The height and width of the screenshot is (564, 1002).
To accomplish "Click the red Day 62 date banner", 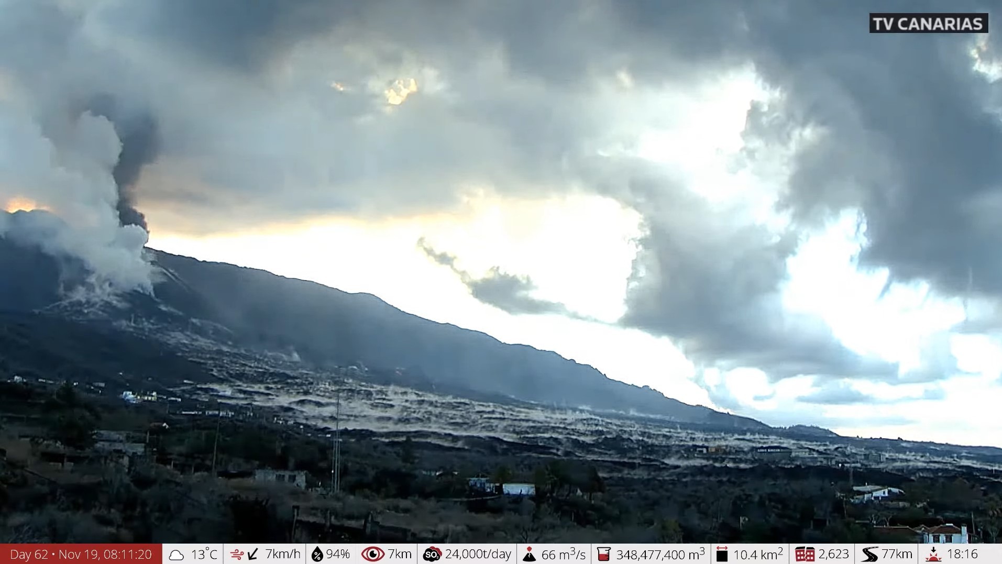I will 81,554.
